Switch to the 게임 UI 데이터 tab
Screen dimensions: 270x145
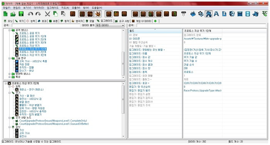pyautogui.click(x=142, y=21)
